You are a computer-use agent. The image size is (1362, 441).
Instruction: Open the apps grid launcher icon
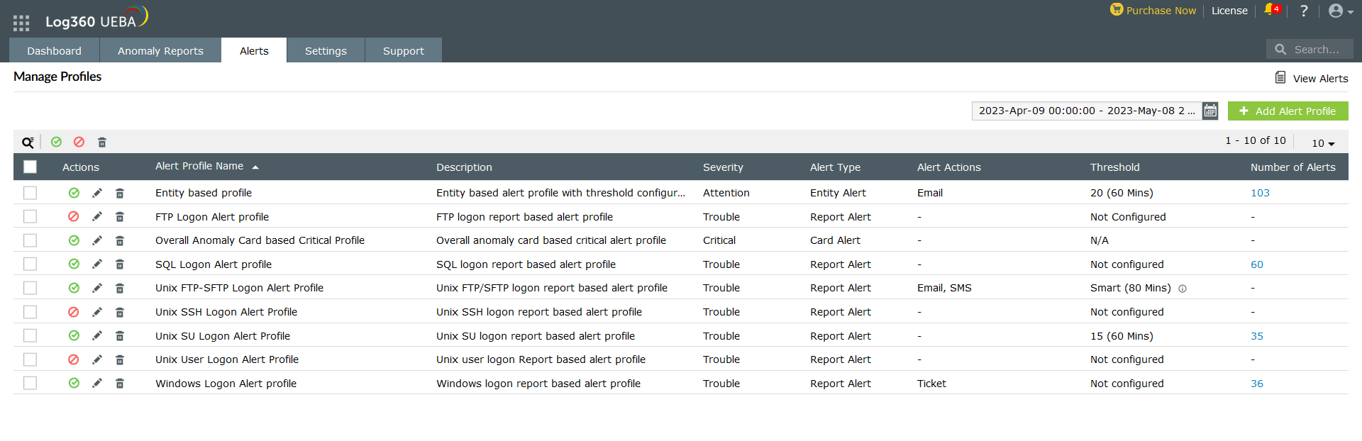[21, 23]
